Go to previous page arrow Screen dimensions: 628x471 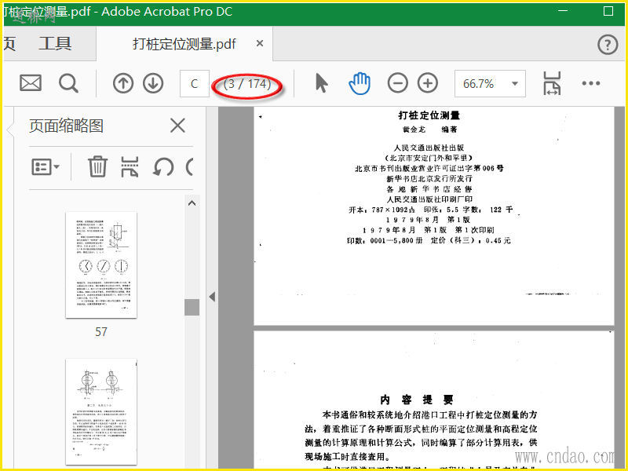[123, 83]
